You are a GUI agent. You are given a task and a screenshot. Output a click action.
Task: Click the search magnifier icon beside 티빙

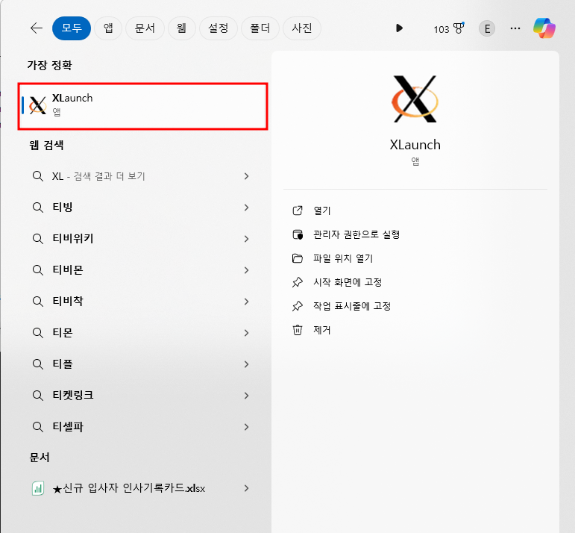38,208
